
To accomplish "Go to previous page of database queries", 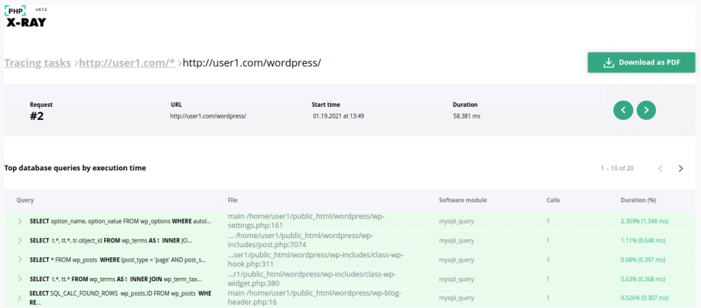I will coord(661,168).
